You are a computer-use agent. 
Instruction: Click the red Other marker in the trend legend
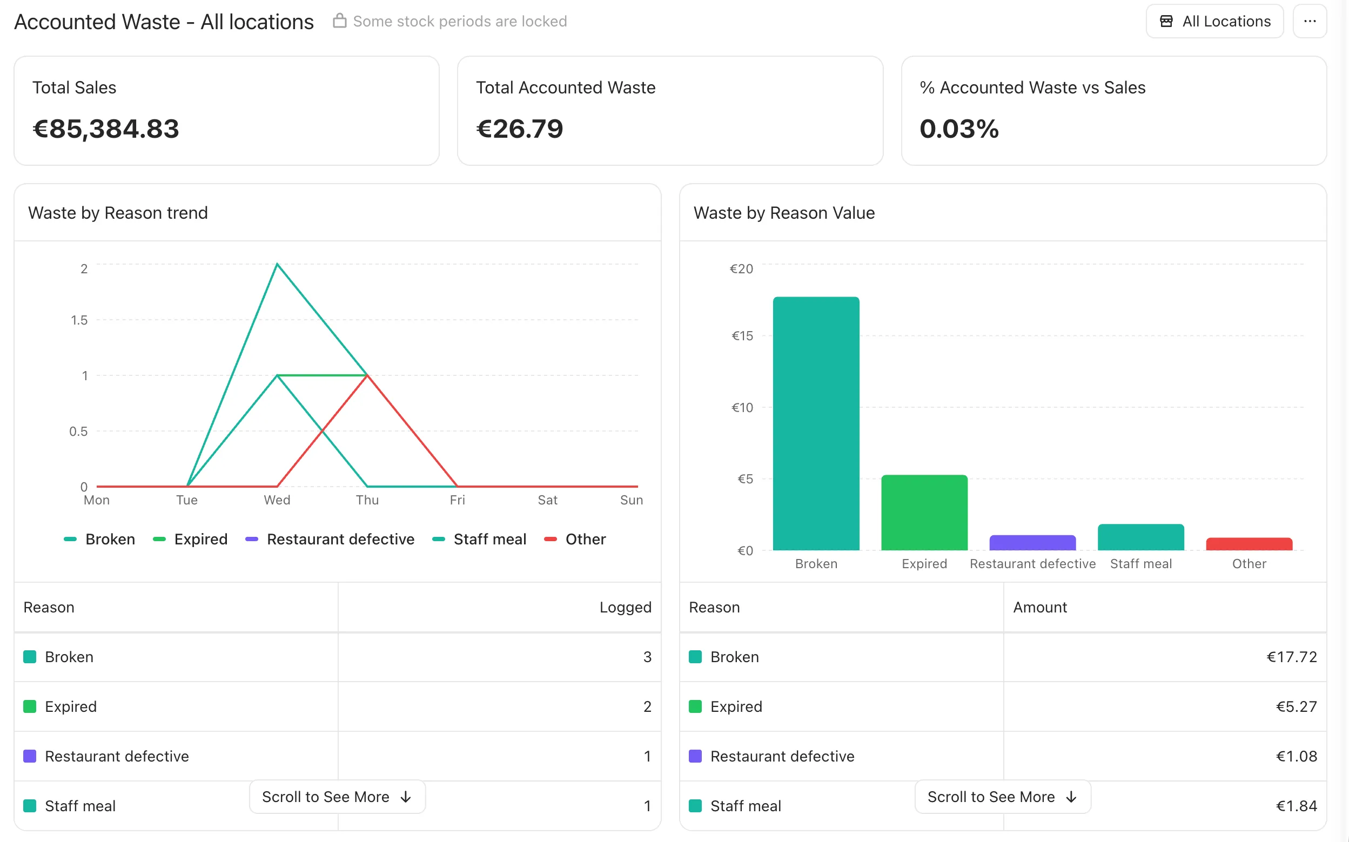[x=551, y=538]
